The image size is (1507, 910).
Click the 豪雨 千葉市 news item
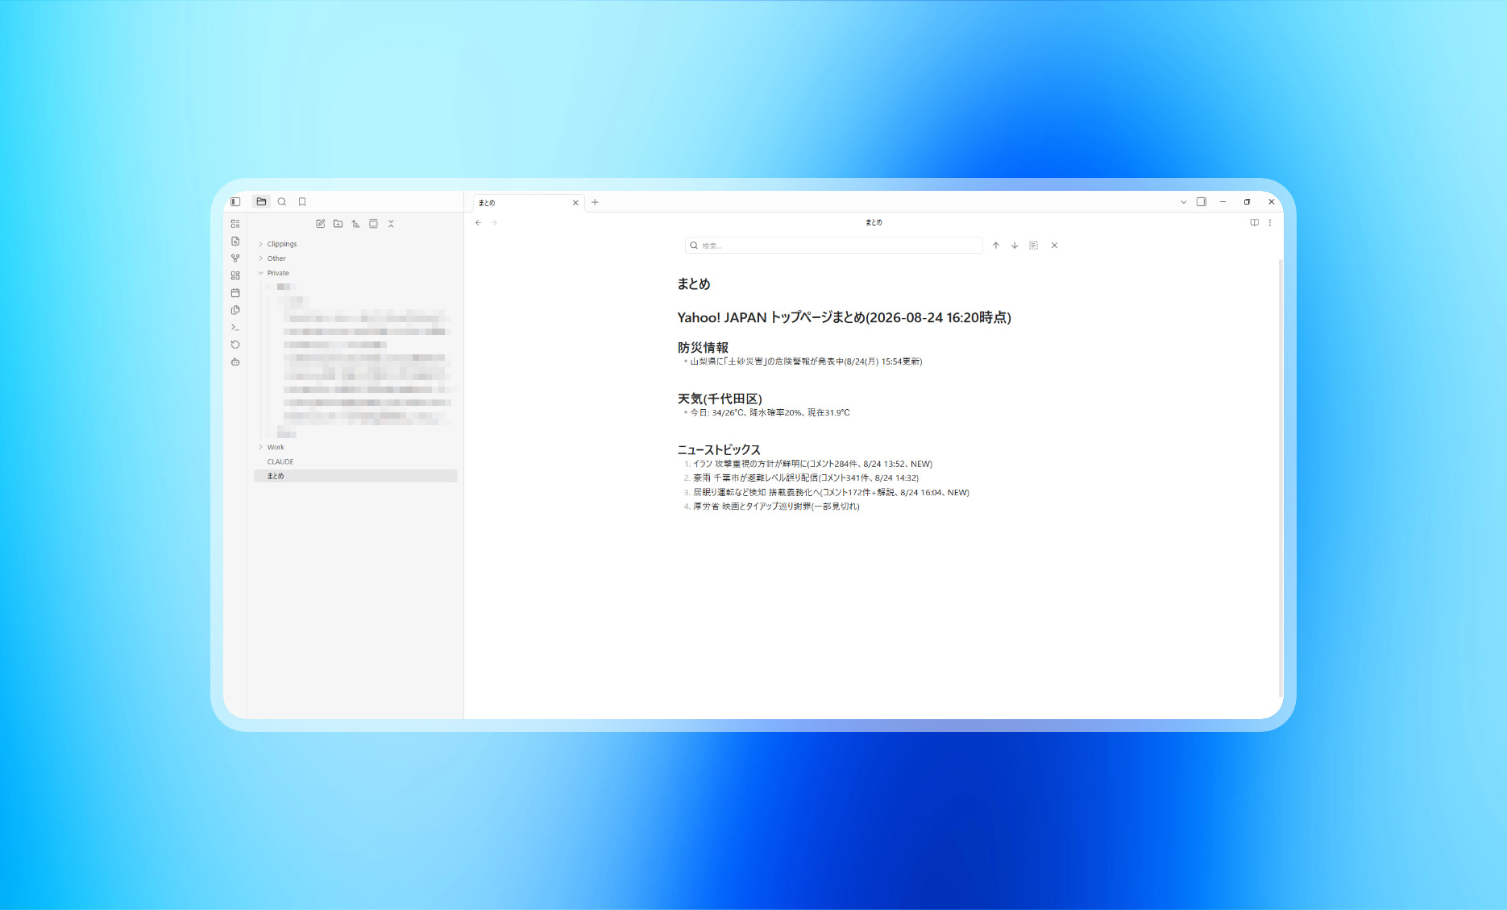pos(806,478)
